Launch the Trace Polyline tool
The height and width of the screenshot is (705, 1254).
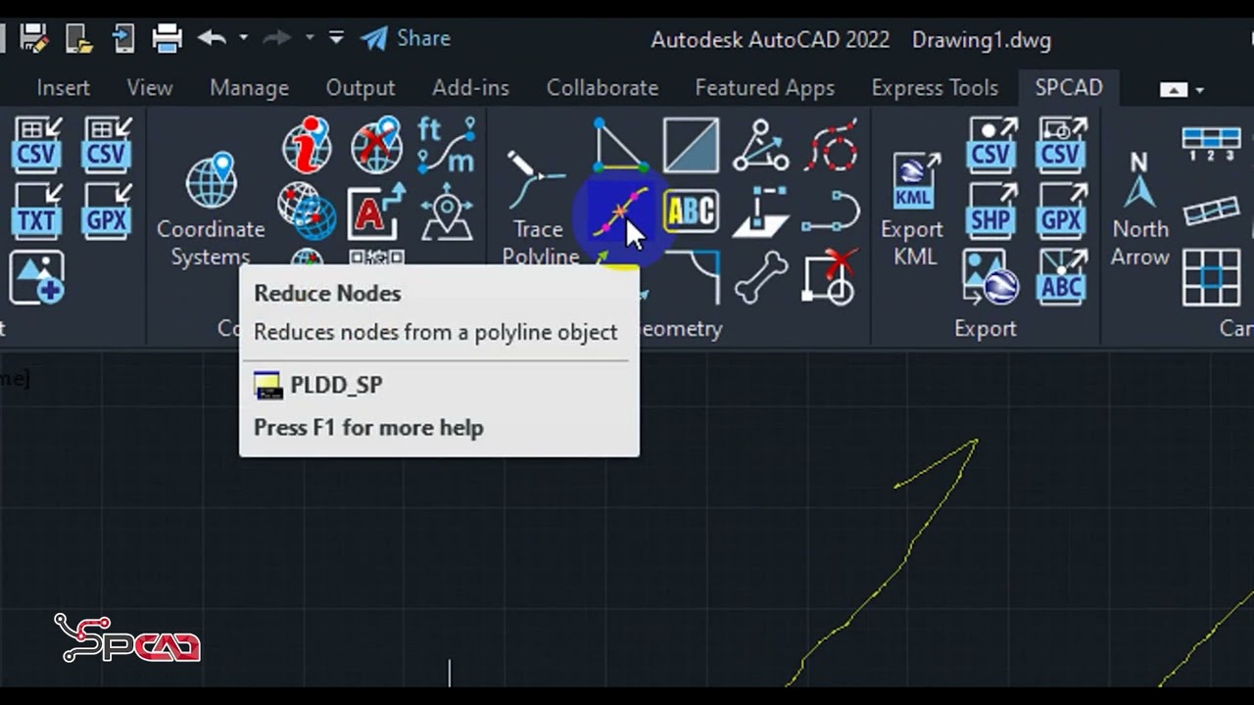pos(538,208)
